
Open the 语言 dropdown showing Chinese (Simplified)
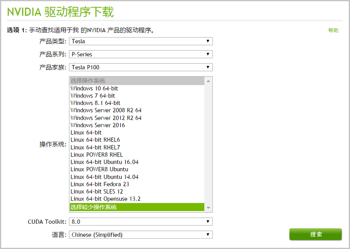click(141, 235)
